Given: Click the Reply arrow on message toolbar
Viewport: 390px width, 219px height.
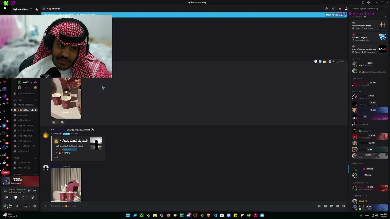Looking at the screenshot, I should (334, 62).
